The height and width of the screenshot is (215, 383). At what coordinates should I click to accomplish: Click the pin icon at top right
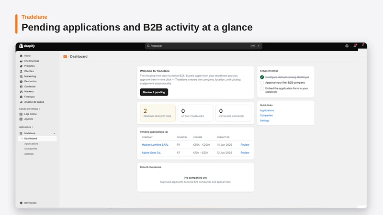pyautogui.click(x=363, y=45)
